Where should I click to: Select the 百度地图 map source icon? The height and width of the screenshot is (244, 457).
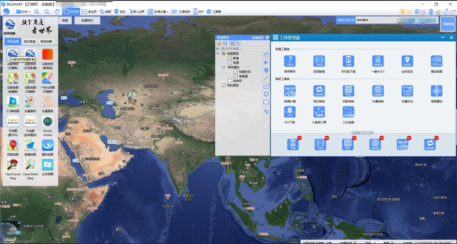[x=13, y=146]
